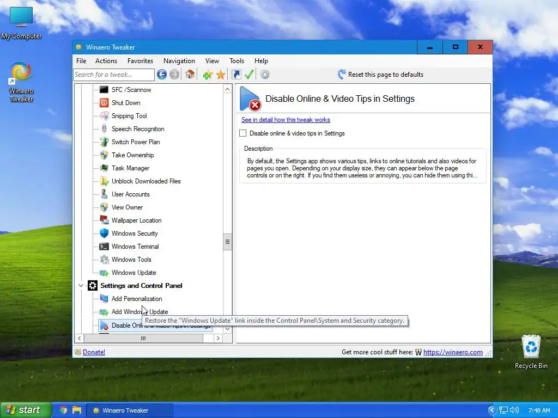Click the Forward navigation arrow icon

point(174,74)
